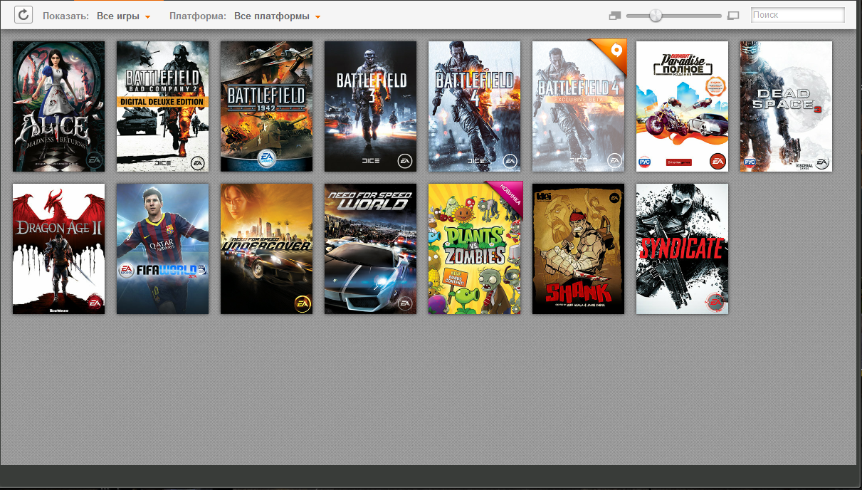This screenshot has height=490, width=862.
Task: Open the 'Все игры' filter dropdown
Action: (x=124, y=16)
